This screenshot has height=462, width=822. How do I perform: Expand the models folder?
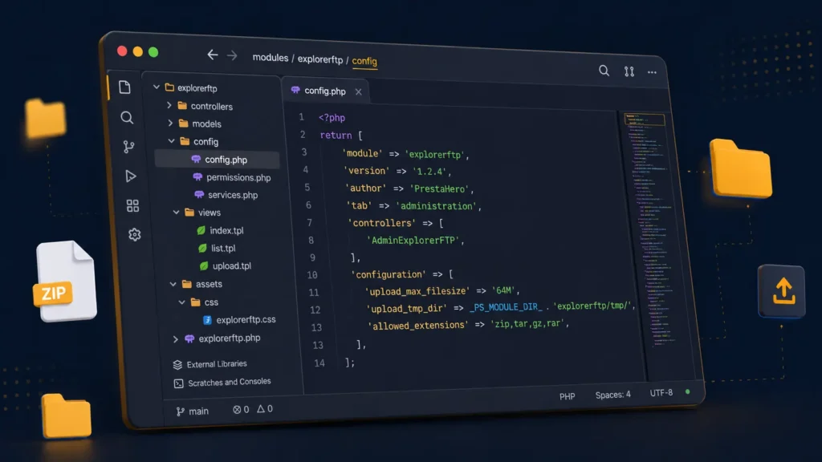coord(170,123)
